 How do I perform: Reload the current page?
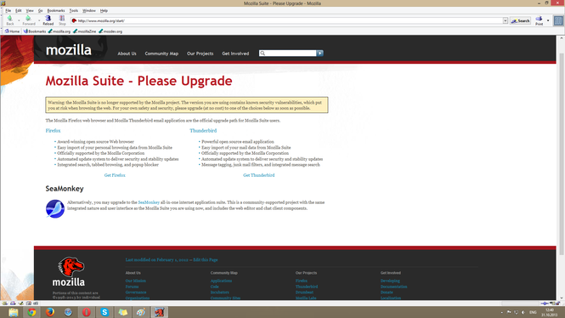tap(48, 20)
